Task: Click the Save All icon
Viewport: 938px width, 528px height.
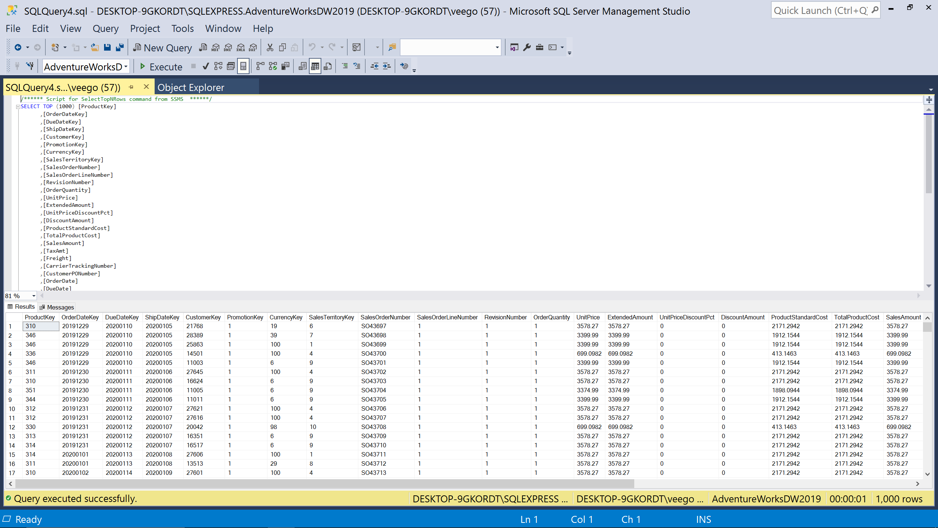Action: pos(119,47)
